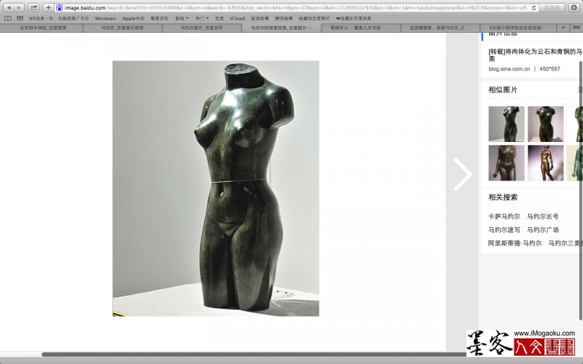Open similar image of golden standing figure

[x=545, y=163]
